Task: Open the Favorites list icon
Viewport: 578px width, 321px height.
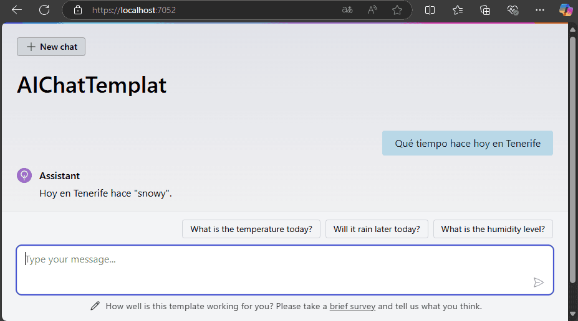Action: click(458, 10)
